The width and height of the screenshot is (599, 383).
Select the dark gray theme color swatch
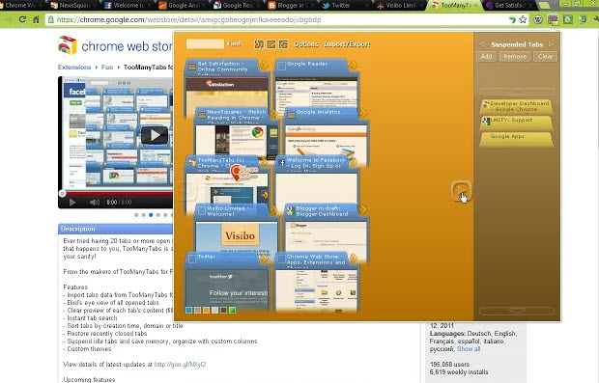[223, 310]
